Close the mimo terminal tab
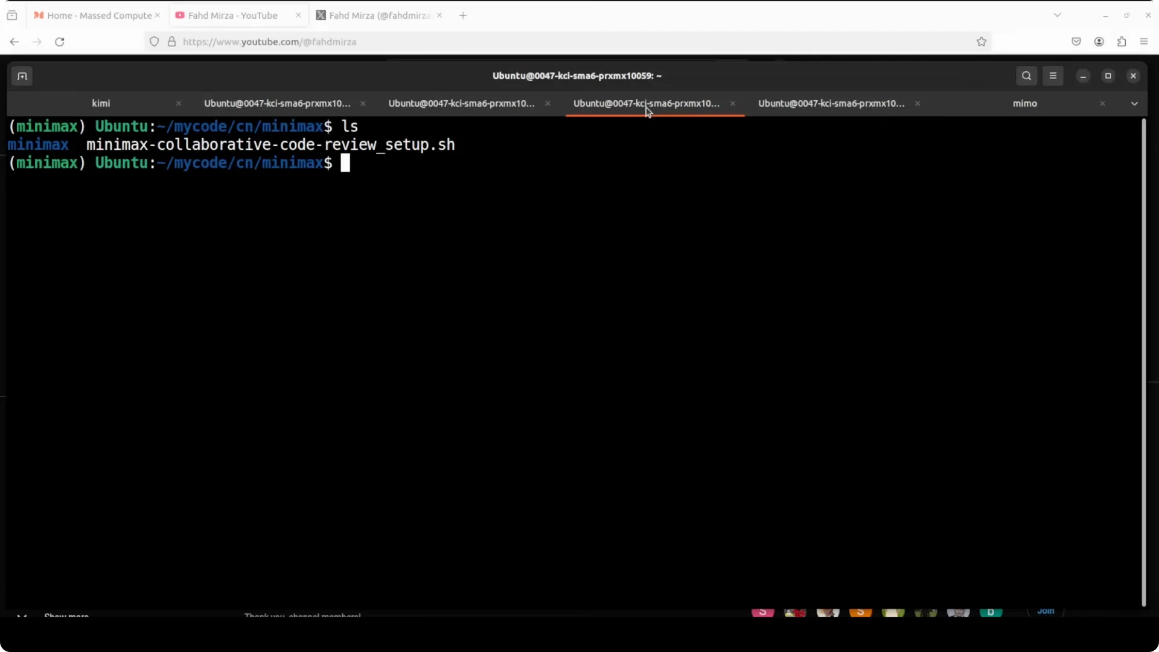 [x=1102, y=103]
